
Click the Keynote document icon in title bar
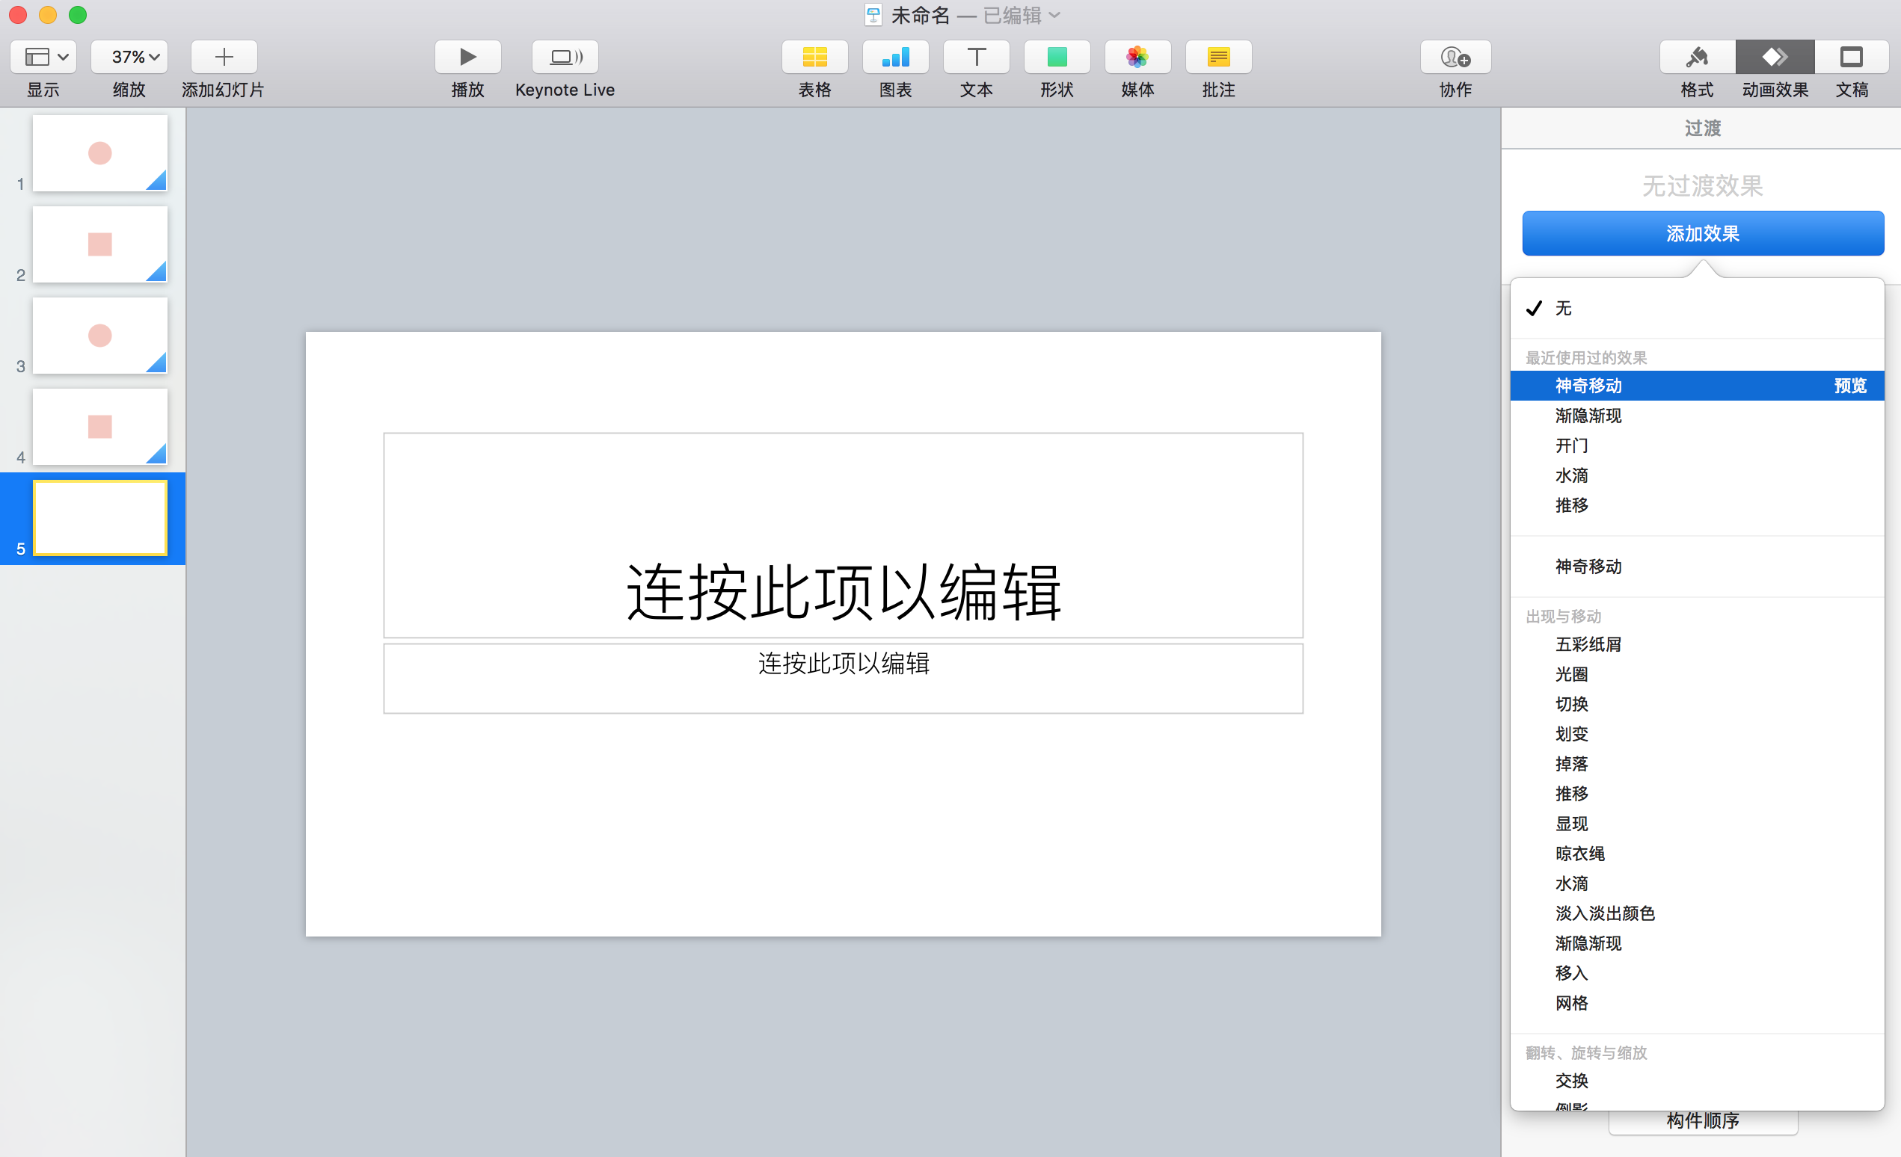(x=873, y=16)
